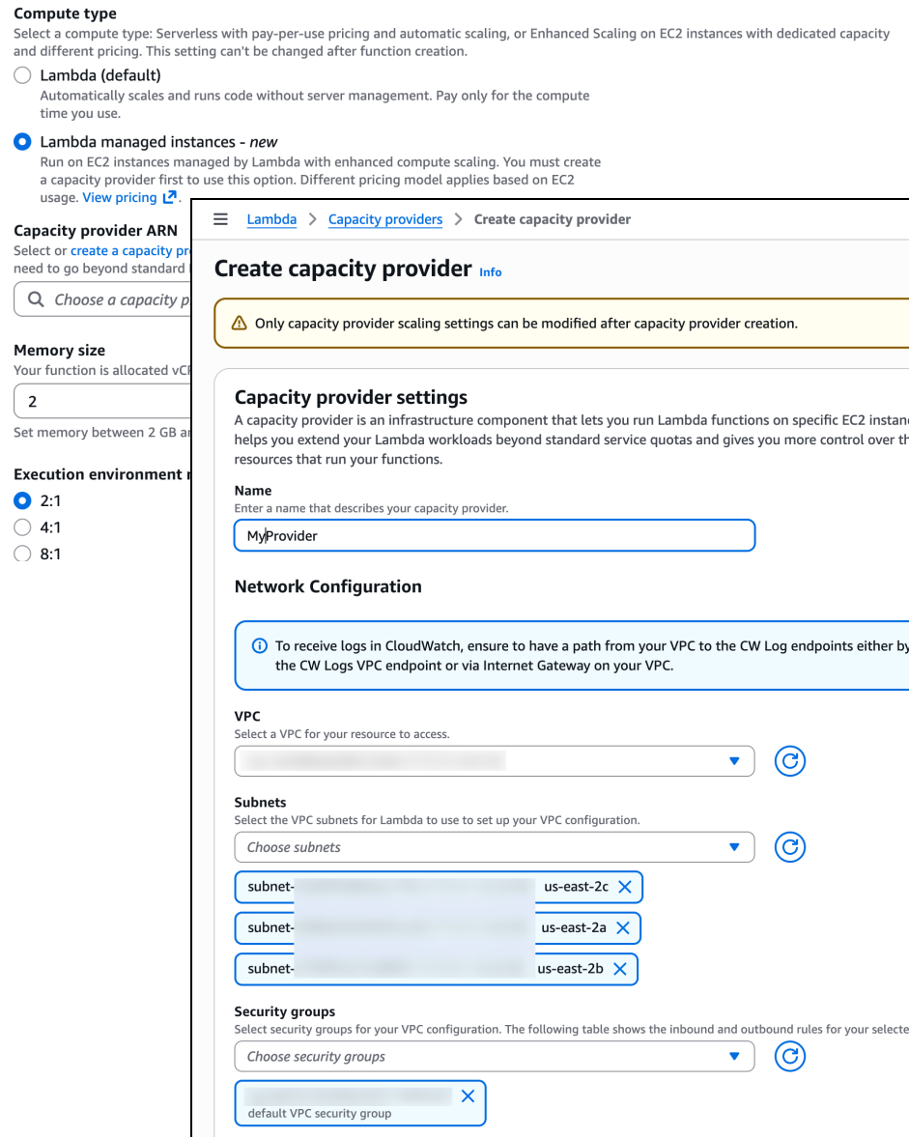Navigate to Capacity providers breadcrumb
Viewport: 909px width, 1137px height.
coord(384,219)
